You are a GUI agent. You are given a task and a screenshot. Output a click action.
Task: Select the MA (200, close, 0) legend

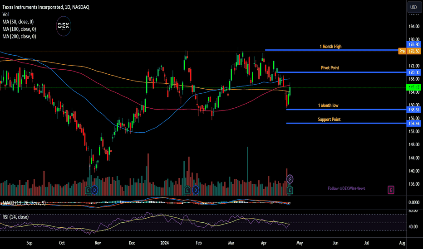[19, 36]
